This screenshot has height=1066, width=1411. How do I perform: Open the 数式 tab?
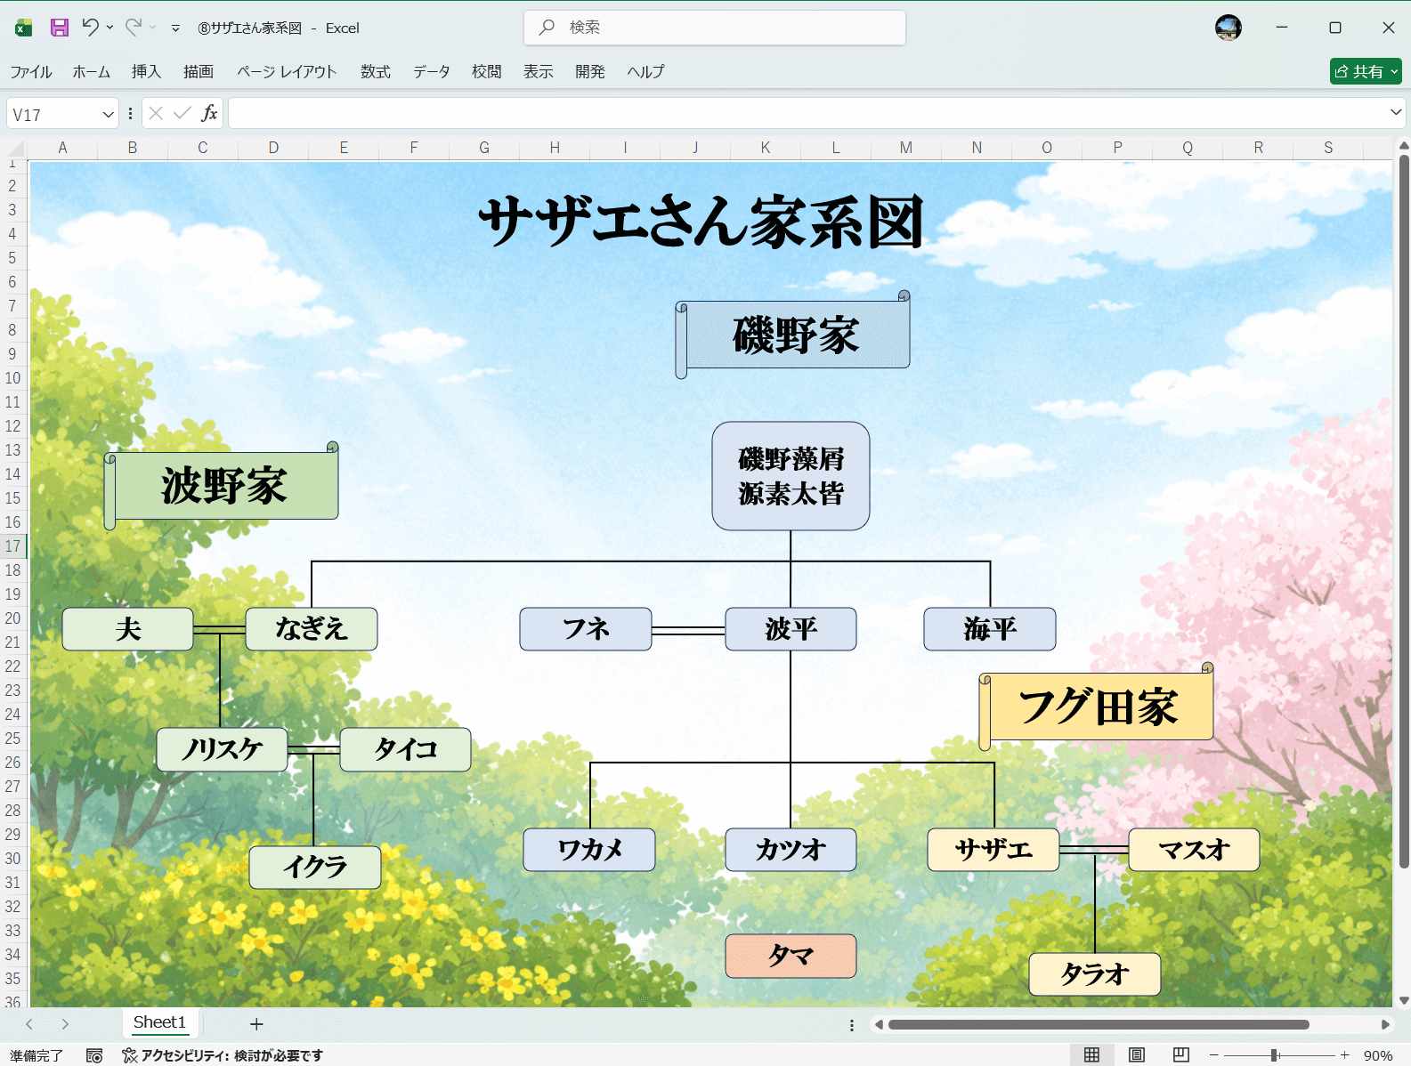tap(376, 71)
